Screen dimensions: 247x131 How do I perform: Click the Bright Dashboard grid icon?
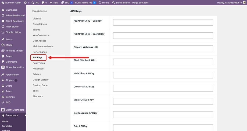3,110
